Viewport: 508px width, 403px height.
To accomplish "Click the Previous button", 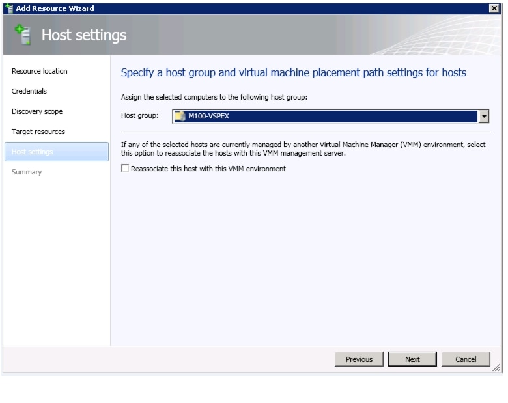I will pyautogui.click(x=359, y=359).
